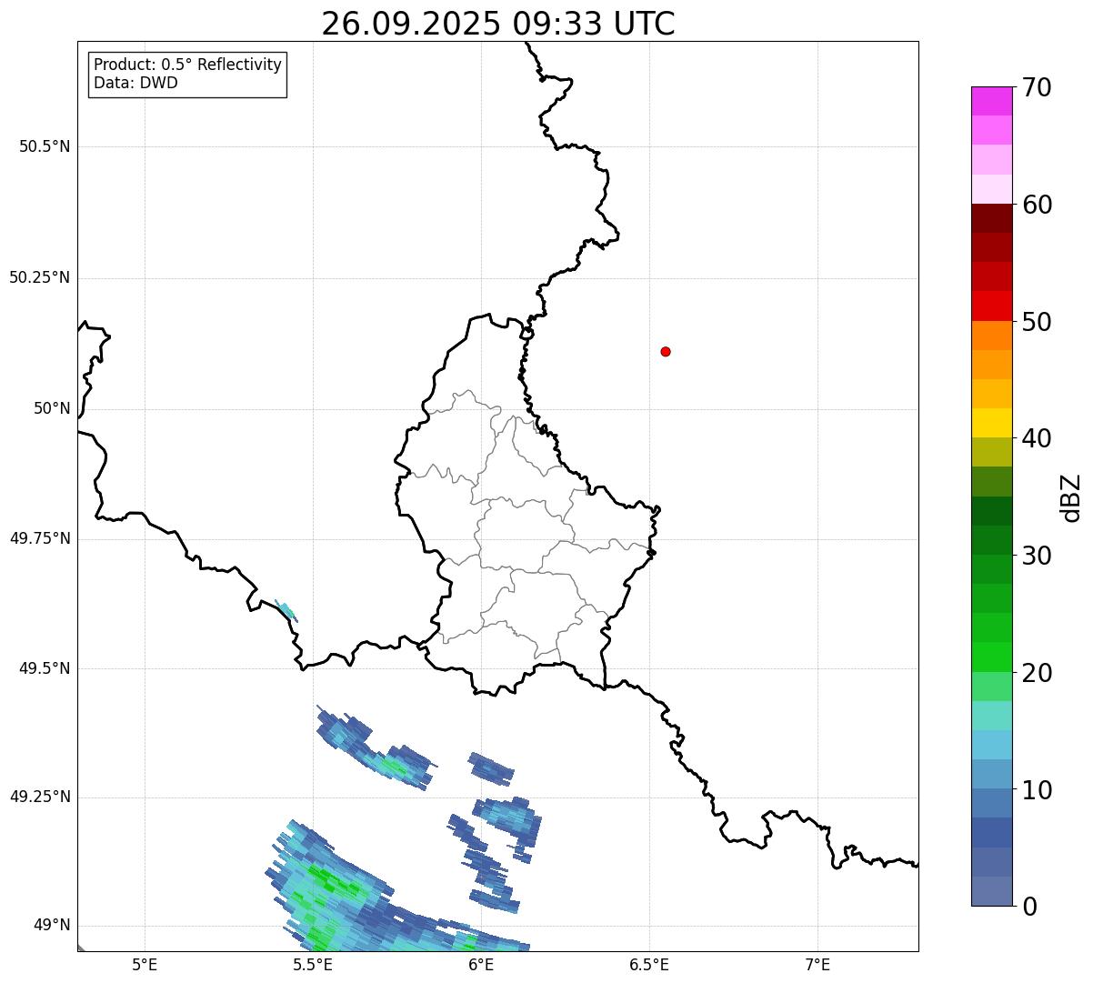The height and width of the screenshot is (983, 1093).
Task: Click the 49.5°N latitude label
Action: tap(45, 668)
